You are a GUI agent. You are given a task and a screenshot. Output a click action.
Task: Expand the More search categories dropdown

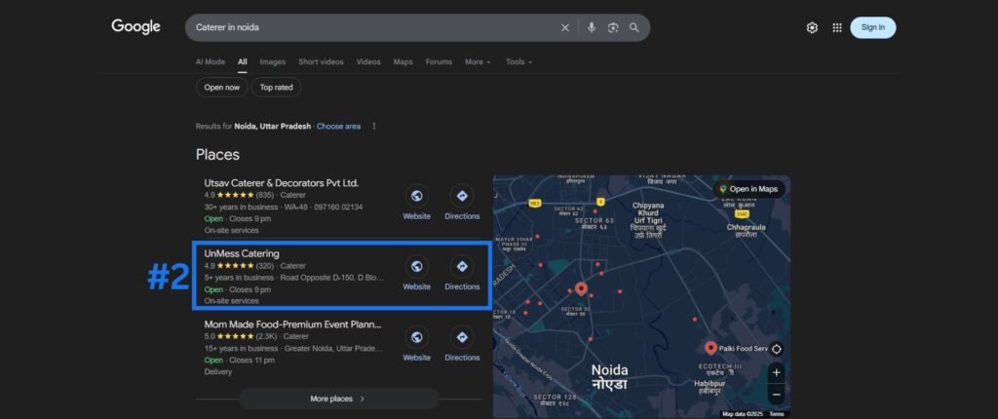point(478,61)
